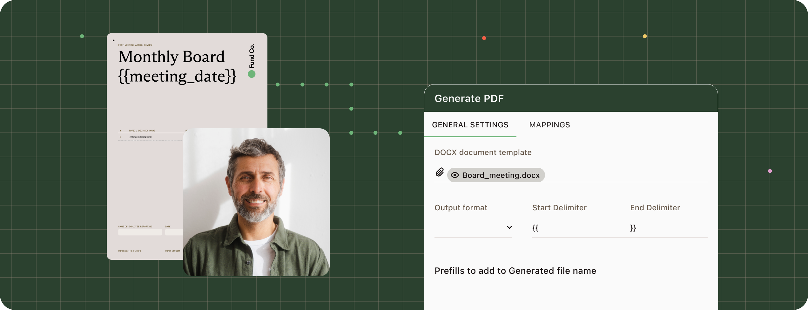Click the pink dot on the grid background

tap(770, 171)
